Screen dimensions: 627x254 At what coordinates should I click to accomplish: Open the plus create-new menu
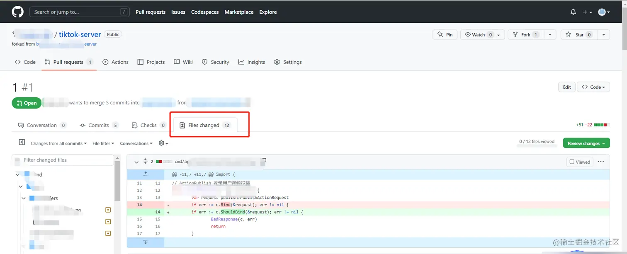point(587,12)
